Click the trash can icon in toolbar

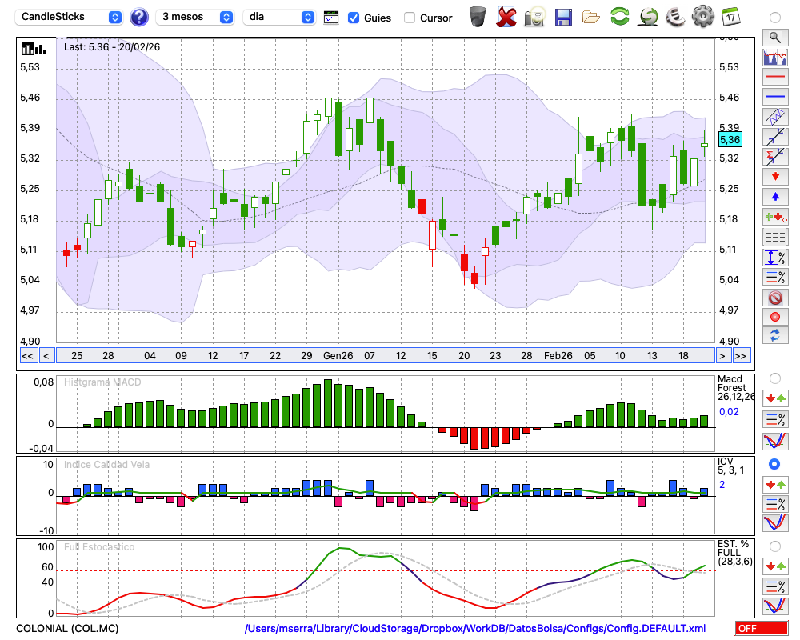478,16
